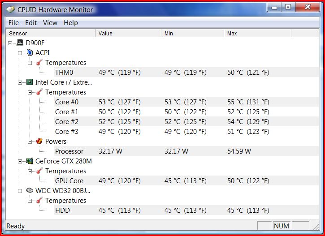Select the Intel Core i7 Extre... label
This screenshot has height=236, width=325.
[x=63, y=82]
